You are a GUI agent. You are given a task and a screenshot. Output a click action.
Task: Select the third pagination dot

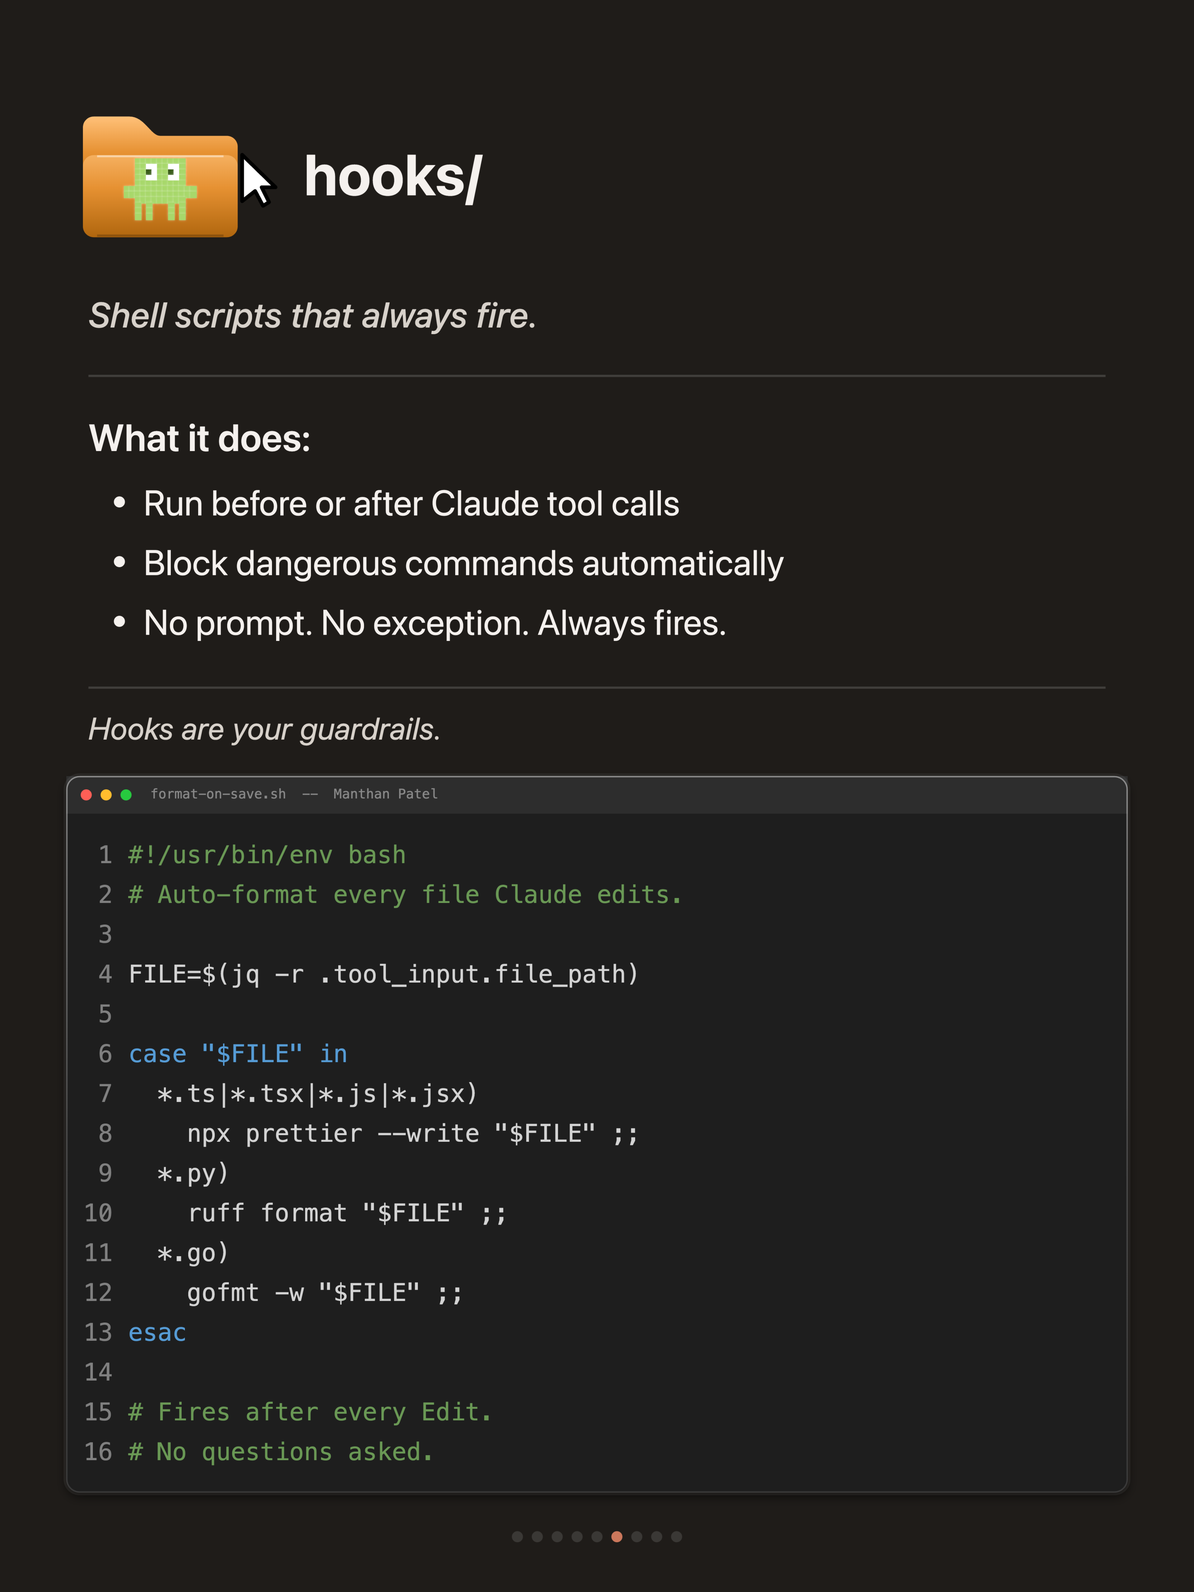[x=557, y=1536]
